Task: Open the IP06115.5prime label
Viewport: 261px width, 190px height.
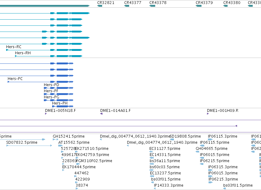Action: [x=215, y=142]
